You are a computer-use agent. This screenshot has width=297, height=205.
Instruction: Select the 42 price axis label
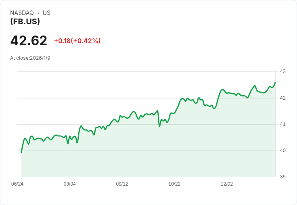pyautogui.click(x=282, y=98)
